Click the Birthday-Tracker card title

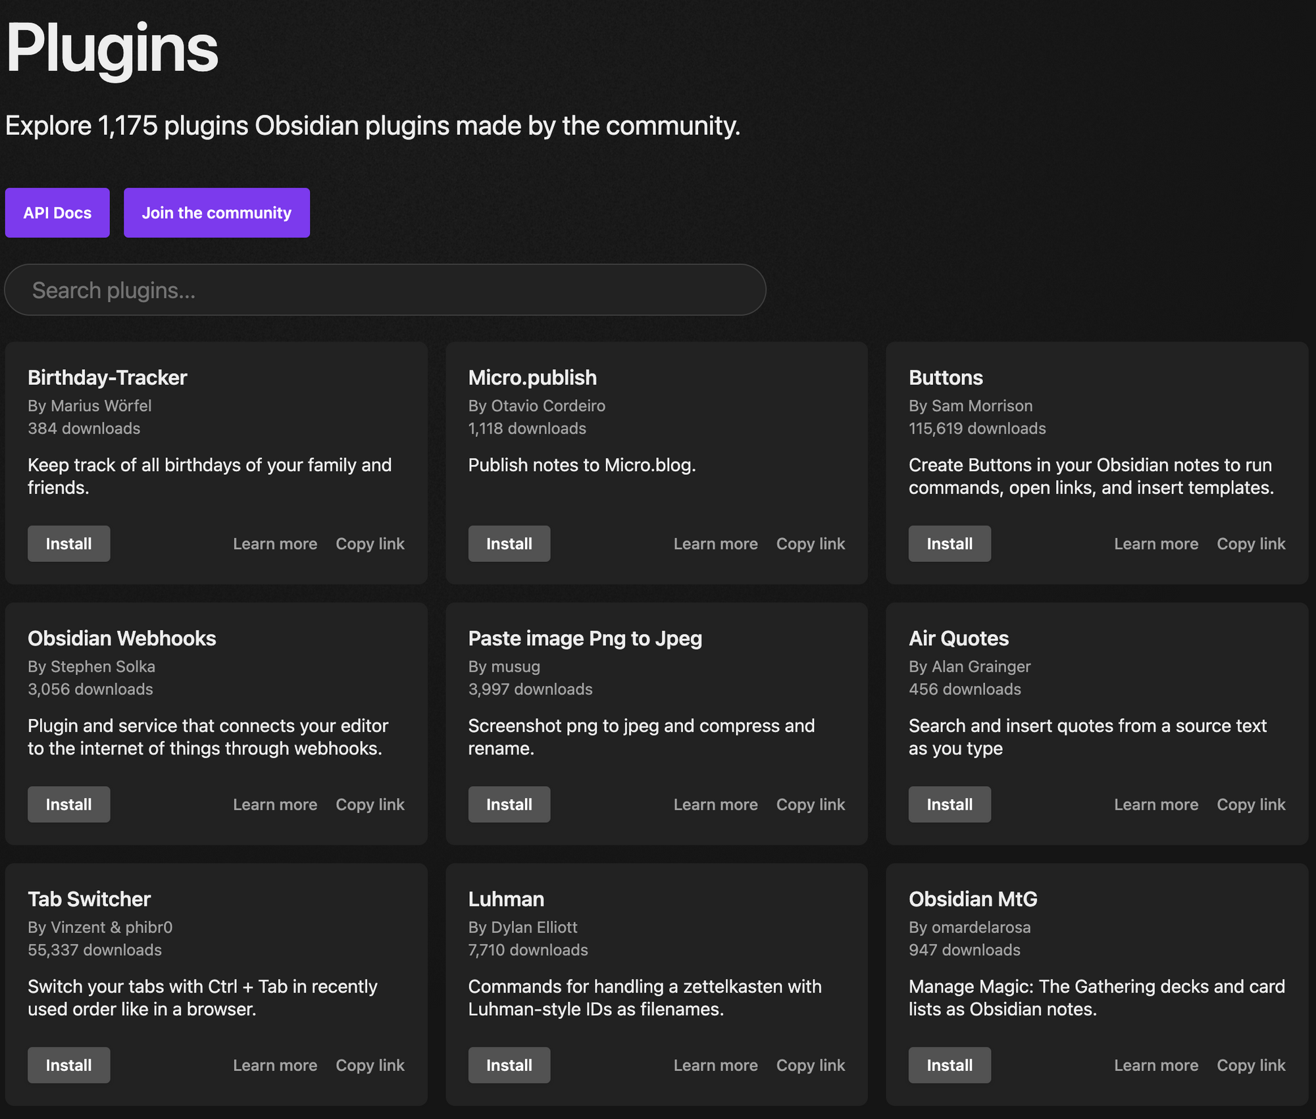click(107, 378)
